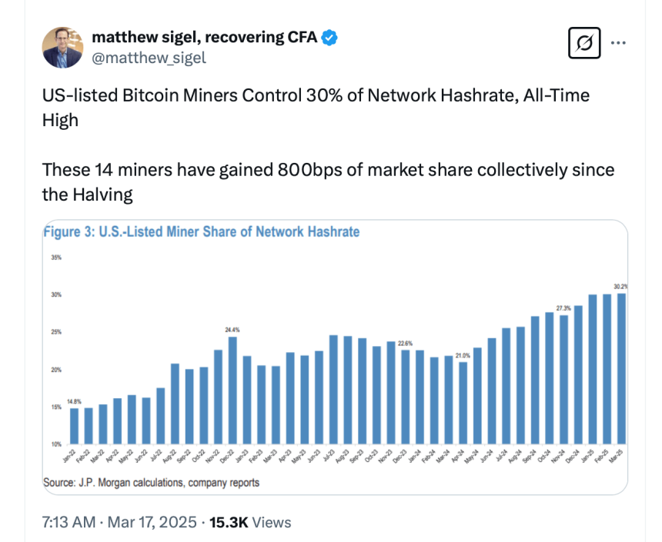Viewport: 662px width, 542px height.
Task: Click the J.P. Morgan source caption
Action: click(152, 483)
